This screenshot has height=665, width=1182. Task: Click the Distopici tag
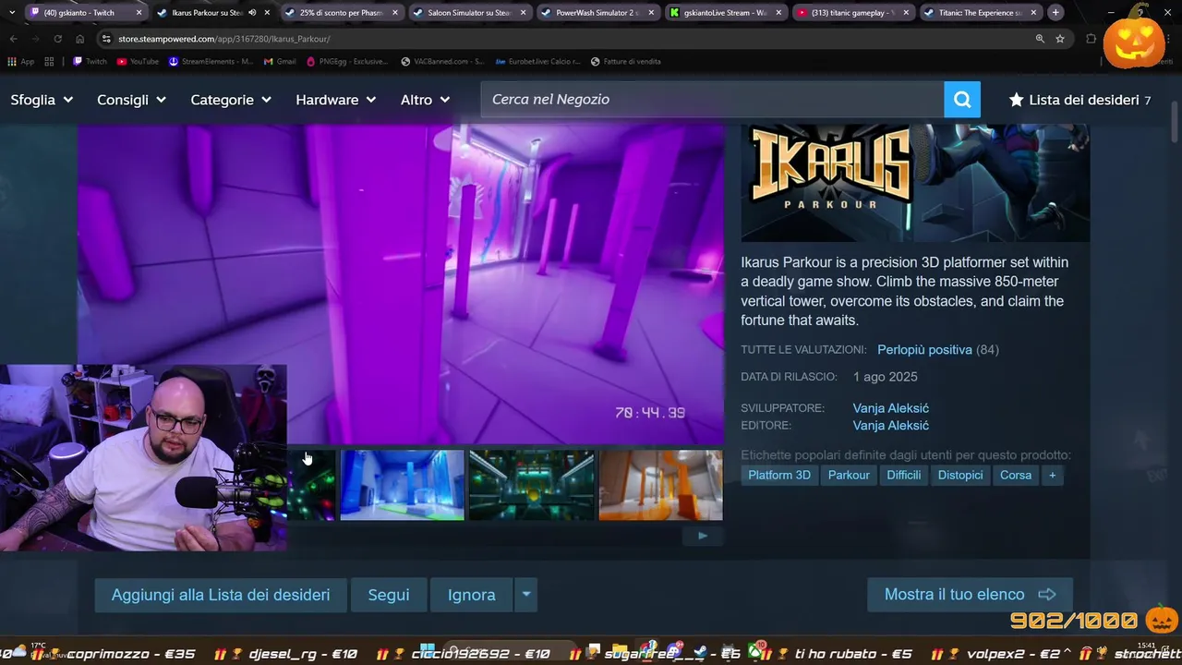[960, 475]
